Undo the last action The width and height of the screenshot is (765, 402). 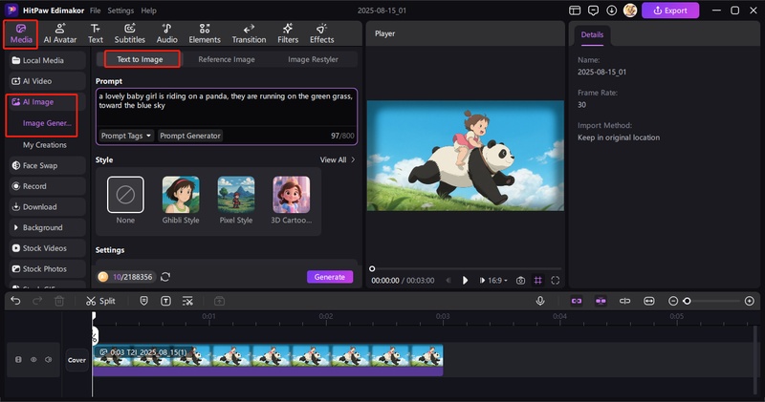(15, 301)
